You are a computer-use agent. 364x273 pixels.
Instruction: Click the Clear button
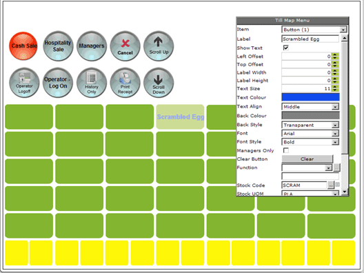coord(307,159)
